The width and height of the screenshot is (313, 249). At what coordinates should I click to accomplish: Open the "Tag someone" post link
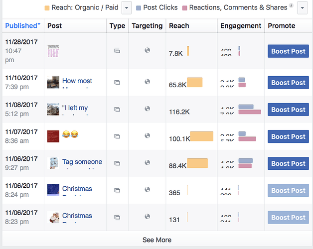click(x=82, y=162)
